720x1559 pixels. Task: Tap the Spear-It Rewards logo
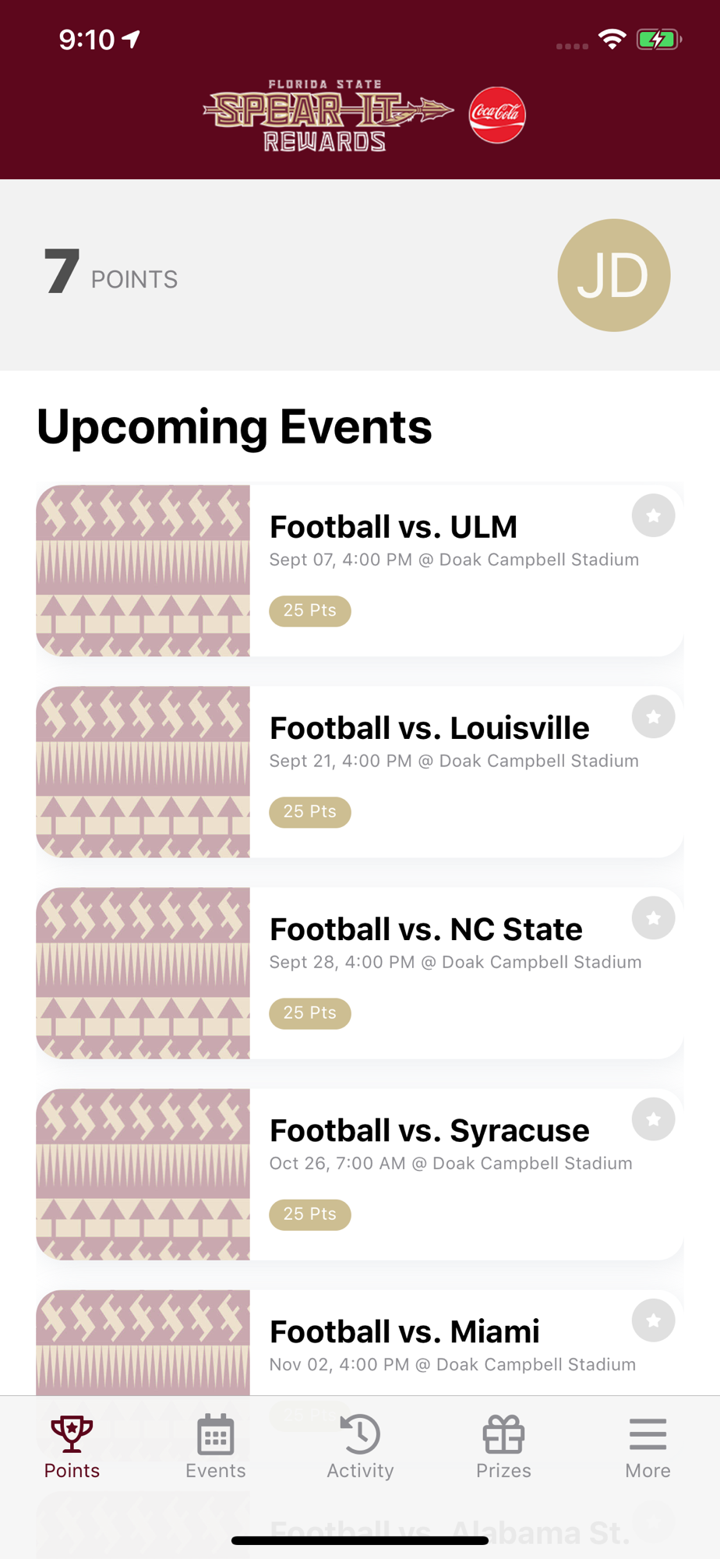[327, 115]
